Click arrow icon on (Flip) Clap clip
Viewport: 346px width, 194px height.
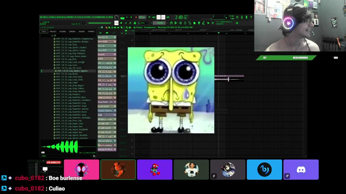click(x=115, y=37)
